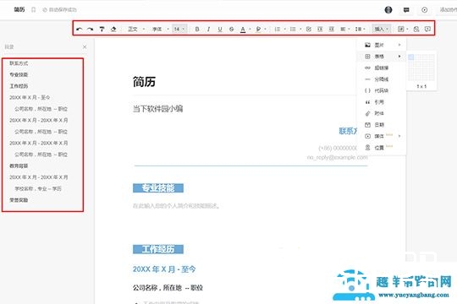Image resolution: width=457 pixels, height=304 pixels.
Task: Jump to 专业技能 in the outline
Action: pos(19,74)
